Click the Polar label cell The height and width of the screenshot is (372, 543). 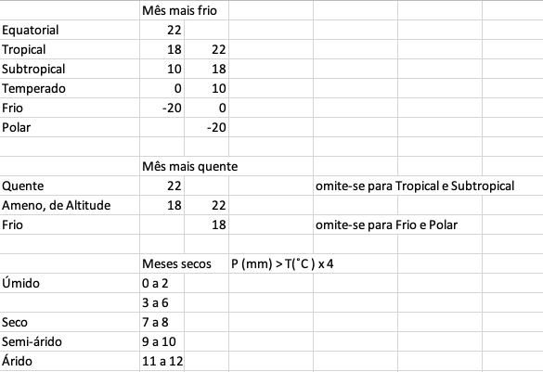[x=70, y=127]
